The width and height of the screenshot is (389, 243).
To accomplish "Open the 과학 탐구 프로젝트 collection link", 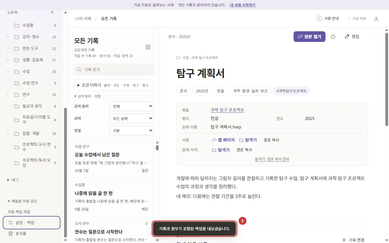I will [x=227, y=110].
